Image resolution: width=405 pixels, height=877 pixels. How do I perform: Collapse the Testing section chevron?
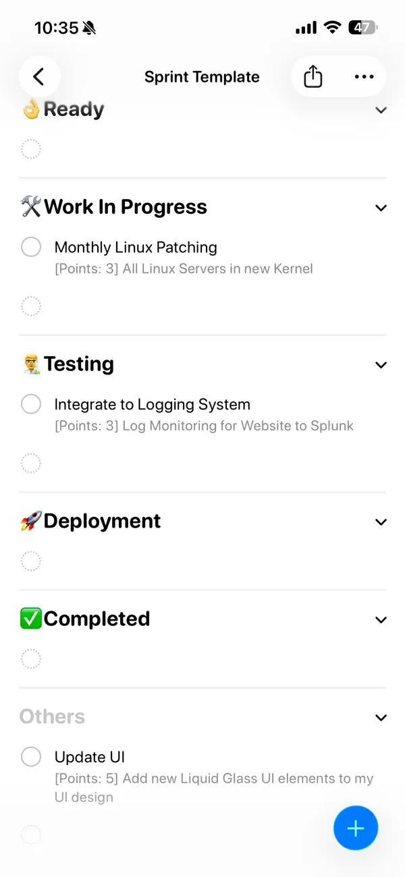pos(381,364)
